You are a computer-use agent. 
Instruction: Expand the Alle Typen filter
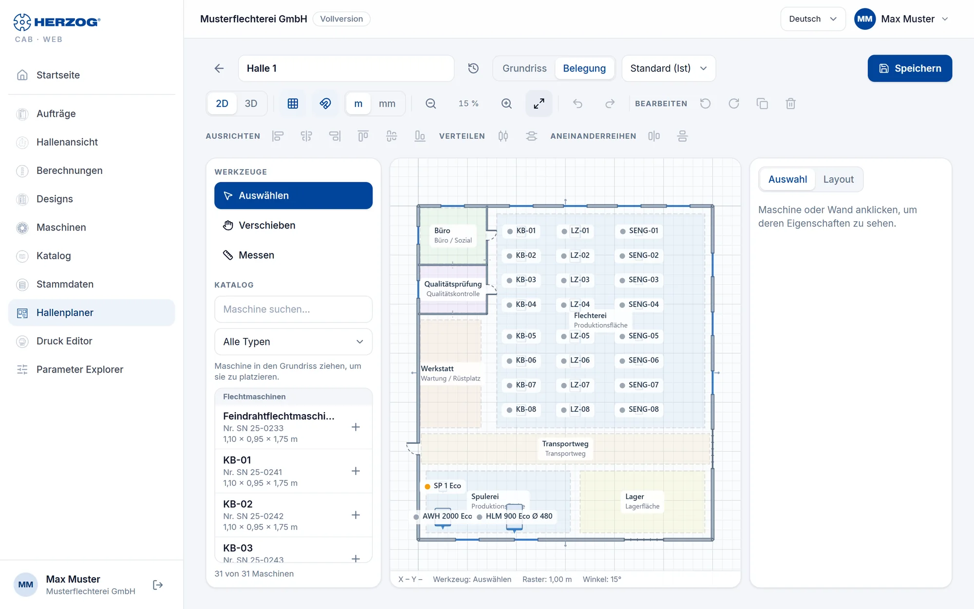click(293, 342)
